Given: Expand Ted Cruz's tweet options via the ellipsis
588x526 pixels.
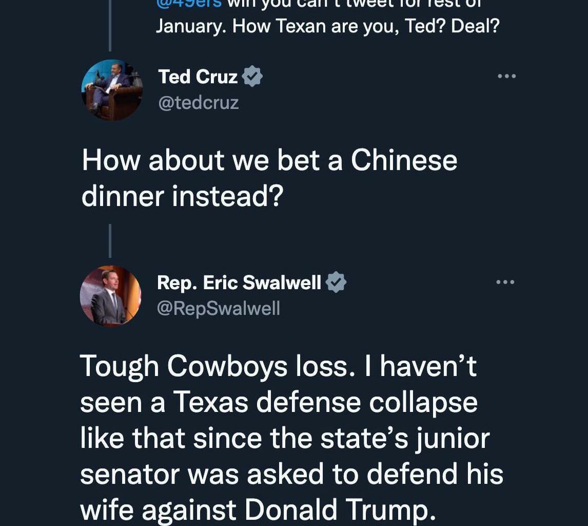Looking at the screenshot, I should click(x=507, y=76).
